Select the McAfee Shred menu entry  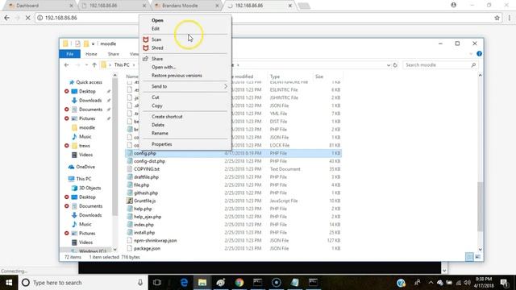click(x=157, y=48)
